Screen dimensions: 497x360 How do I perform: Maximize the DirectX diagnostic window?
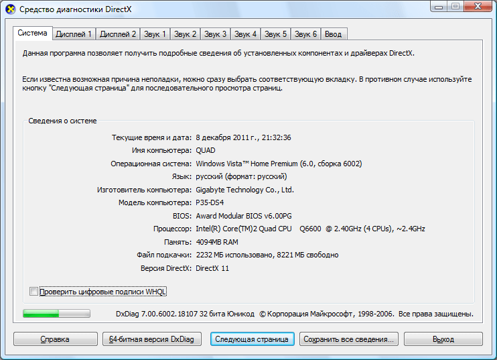coord(455,7)
